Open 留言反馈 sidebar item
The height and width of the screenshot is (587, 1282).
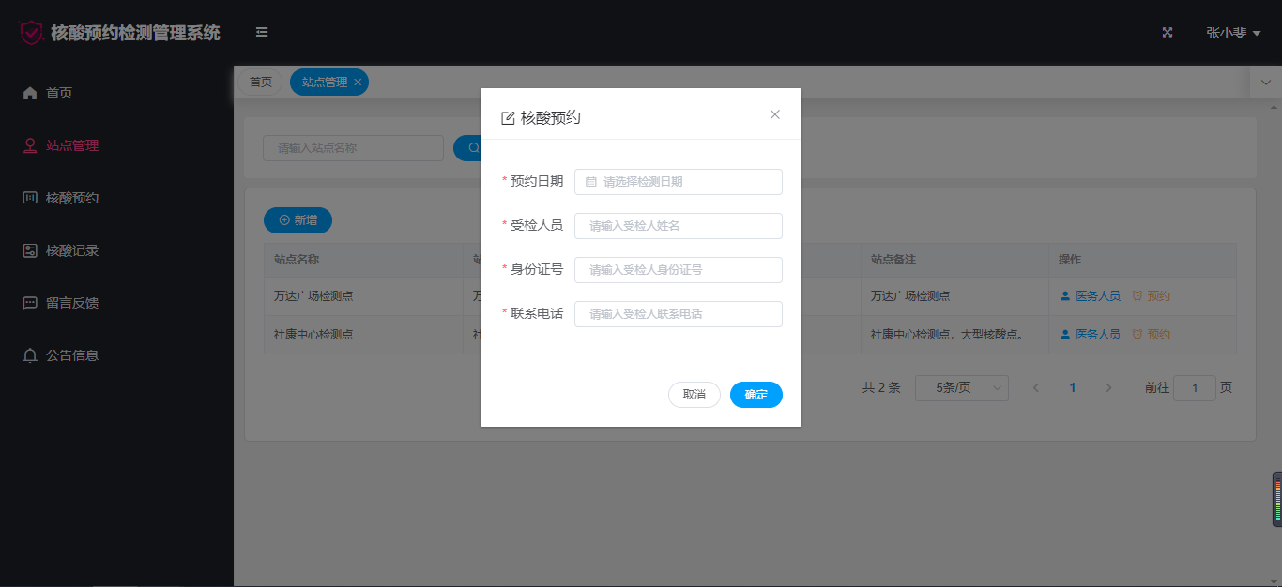click(x=116, y=303)
